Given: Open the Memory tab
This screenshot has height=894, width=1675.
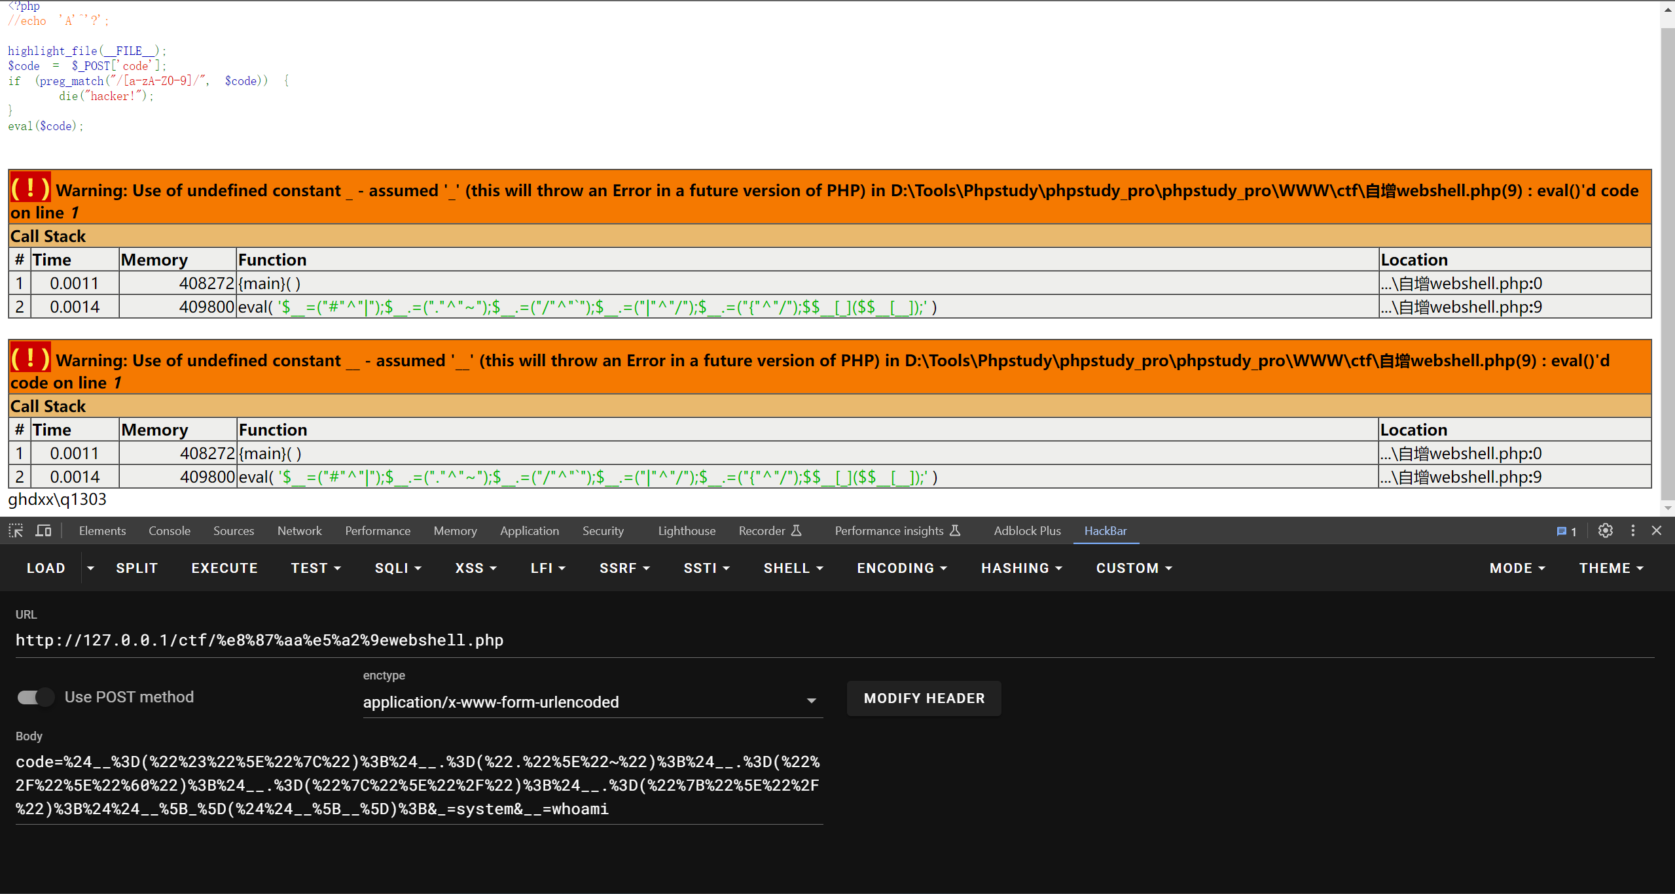Looking at the screenshot, I should (456, 530).
